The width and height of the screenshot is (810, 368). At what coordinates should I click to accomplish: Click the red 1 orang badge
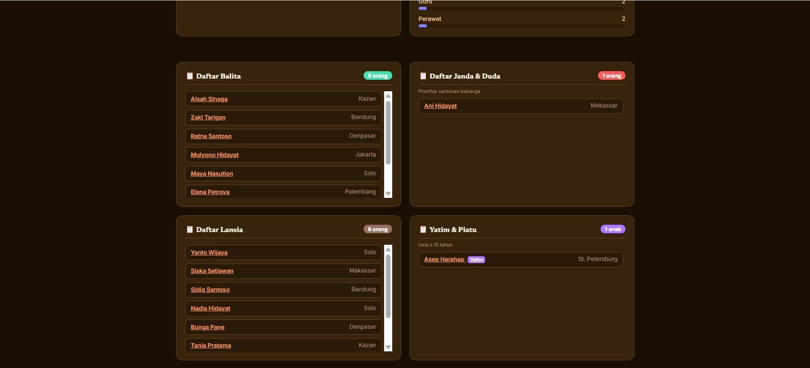[611, 75]
